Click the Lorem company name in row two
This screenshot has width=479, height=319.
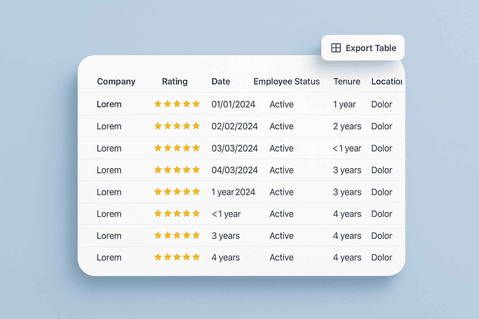click(x=109, y=126)
